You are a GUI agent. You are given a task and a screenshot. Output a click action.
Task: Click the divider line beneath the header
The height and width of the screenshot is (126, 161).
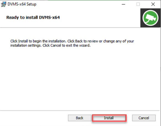tap(70, 28)
